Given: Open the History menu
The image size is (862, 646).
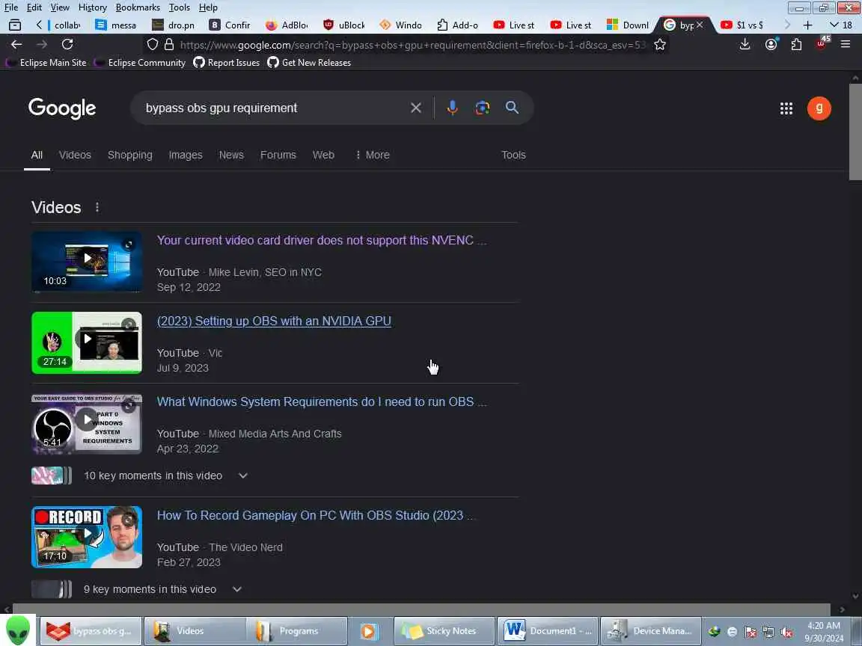Looking at the screenshot, I should coord(92,7).
